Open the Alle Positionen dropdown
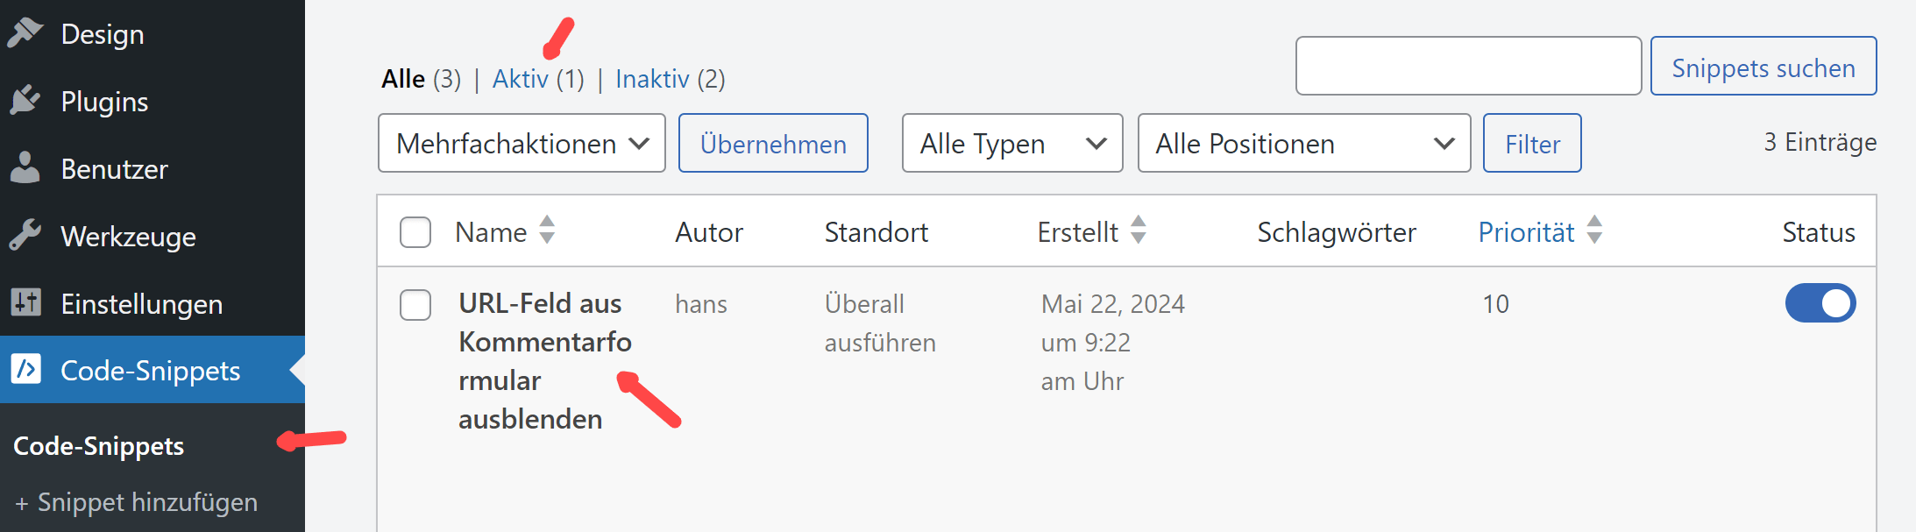1916x532 pixels. 1303,143
